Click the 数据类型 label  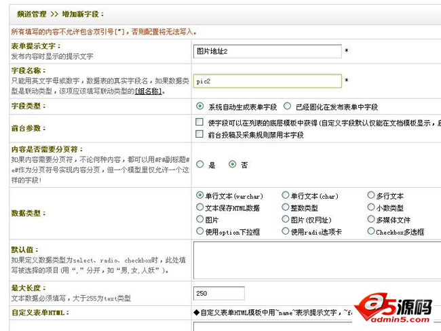pyautogui.click(x=28, y=213)
